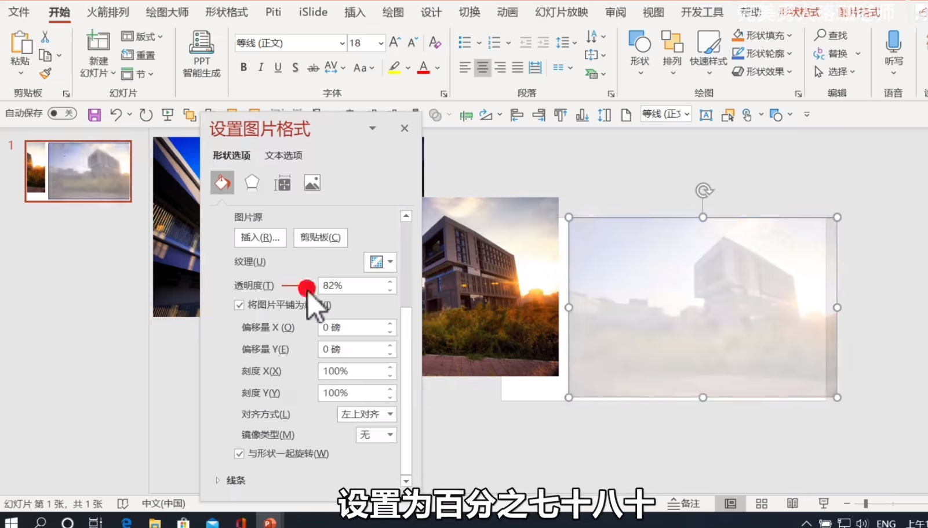928x528 pixels.
Task: Close the format picture pane
Action: pyautogui.click(x=405, y=128)
